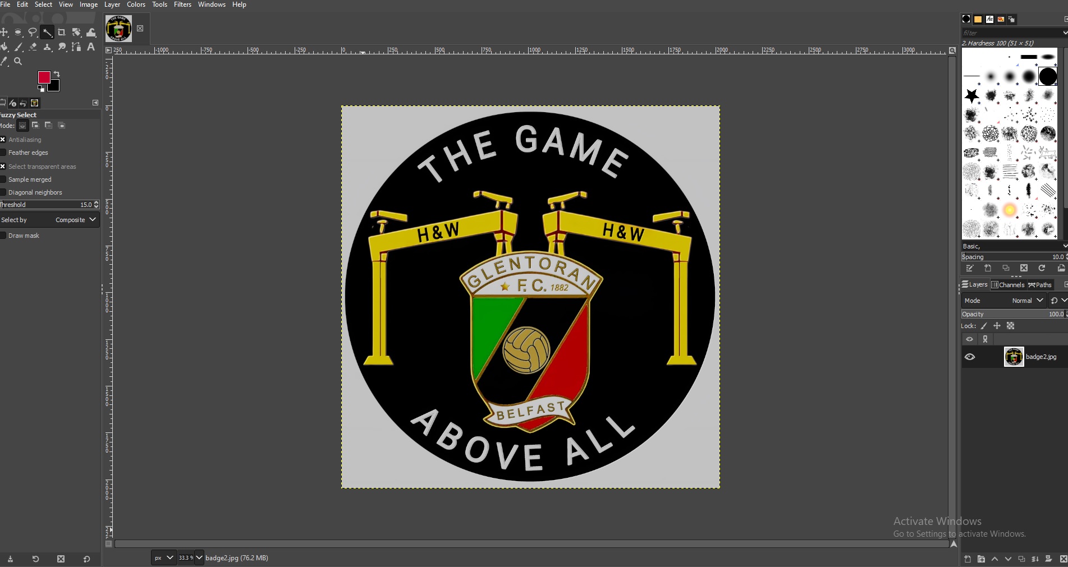Select the Bucket Fill tool
The width and height of the screenshot is (1068, 567).
[4, 47]
